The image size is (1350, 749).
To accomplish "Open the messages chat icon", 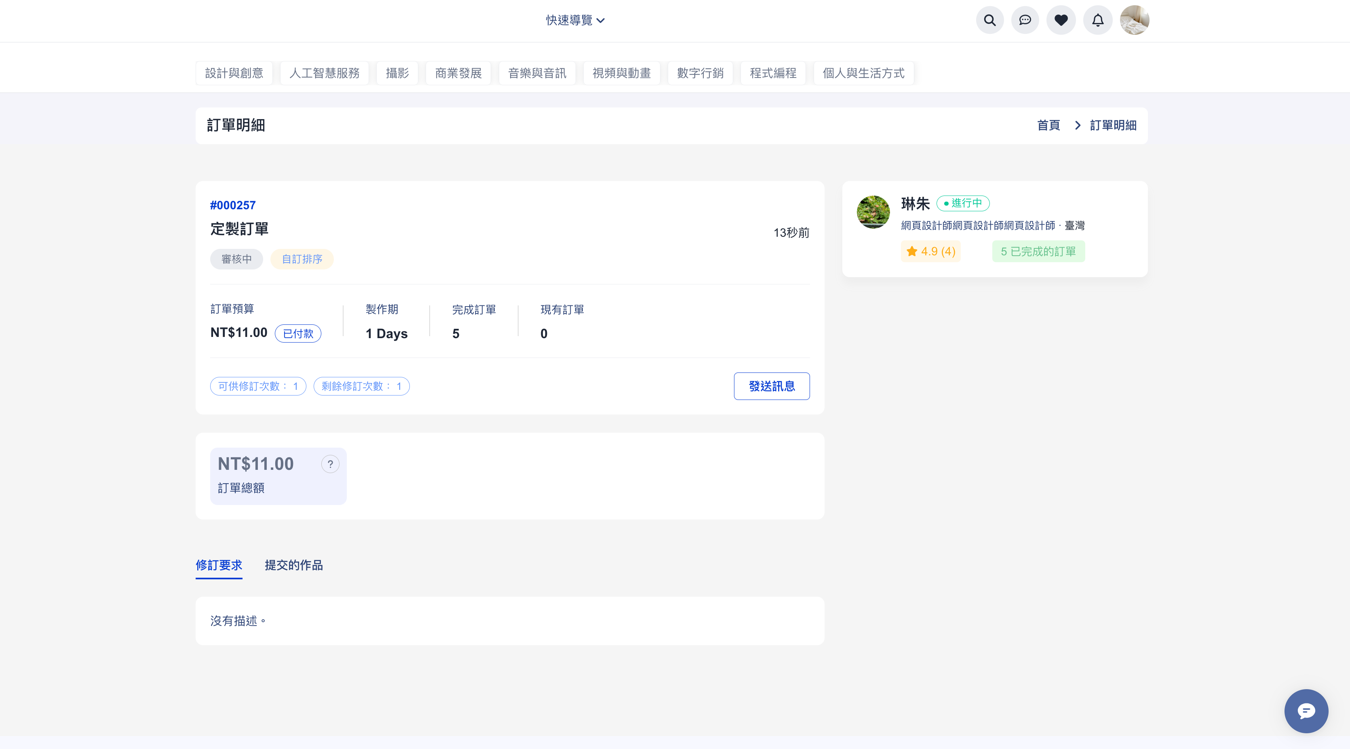I will [x=1025, y=21].
